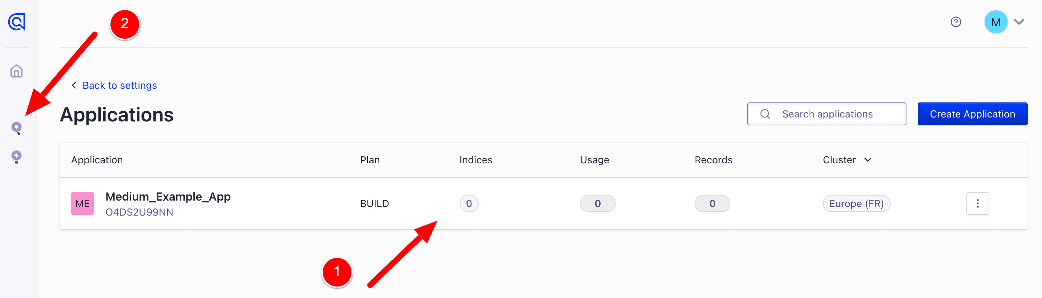Click the M user avatar
1042x298 pixels.
[x=995, y=22]
